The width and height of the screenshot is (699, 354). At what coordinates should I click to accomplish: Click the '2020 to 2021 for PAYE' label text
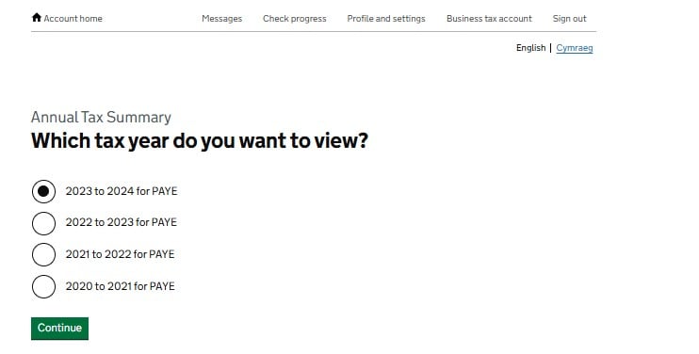click(x=121, y=286)
